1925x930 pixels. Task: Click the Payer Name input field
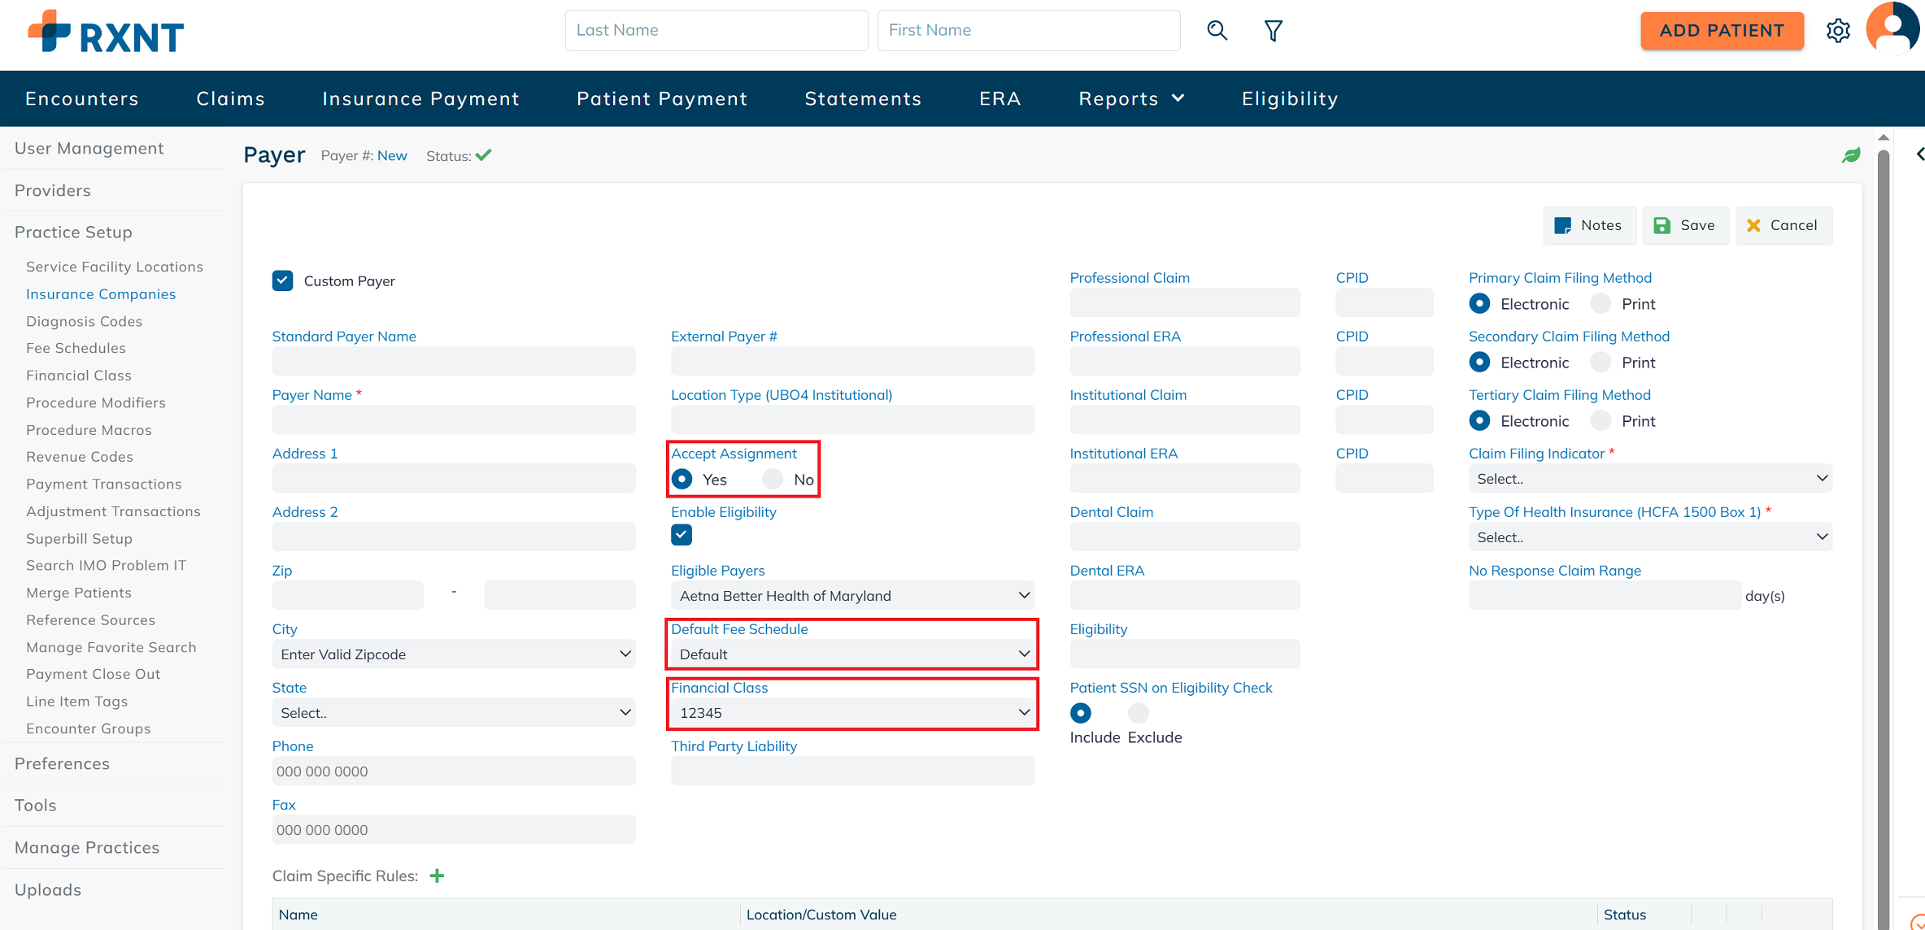[x=453, y=420]
